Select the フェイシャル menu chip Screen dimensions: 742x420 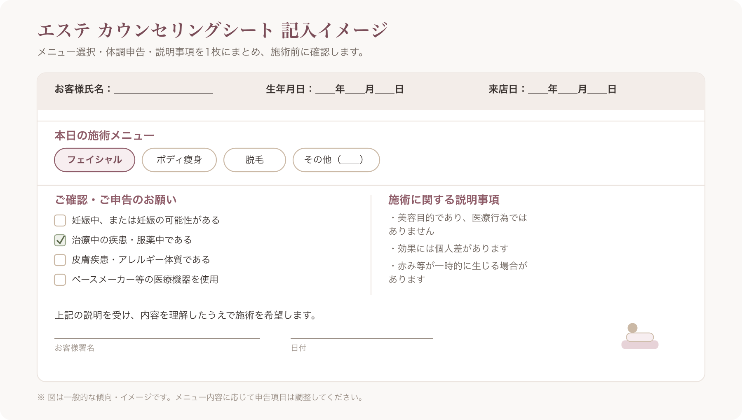pyautogui.click(x=94, y=160)
